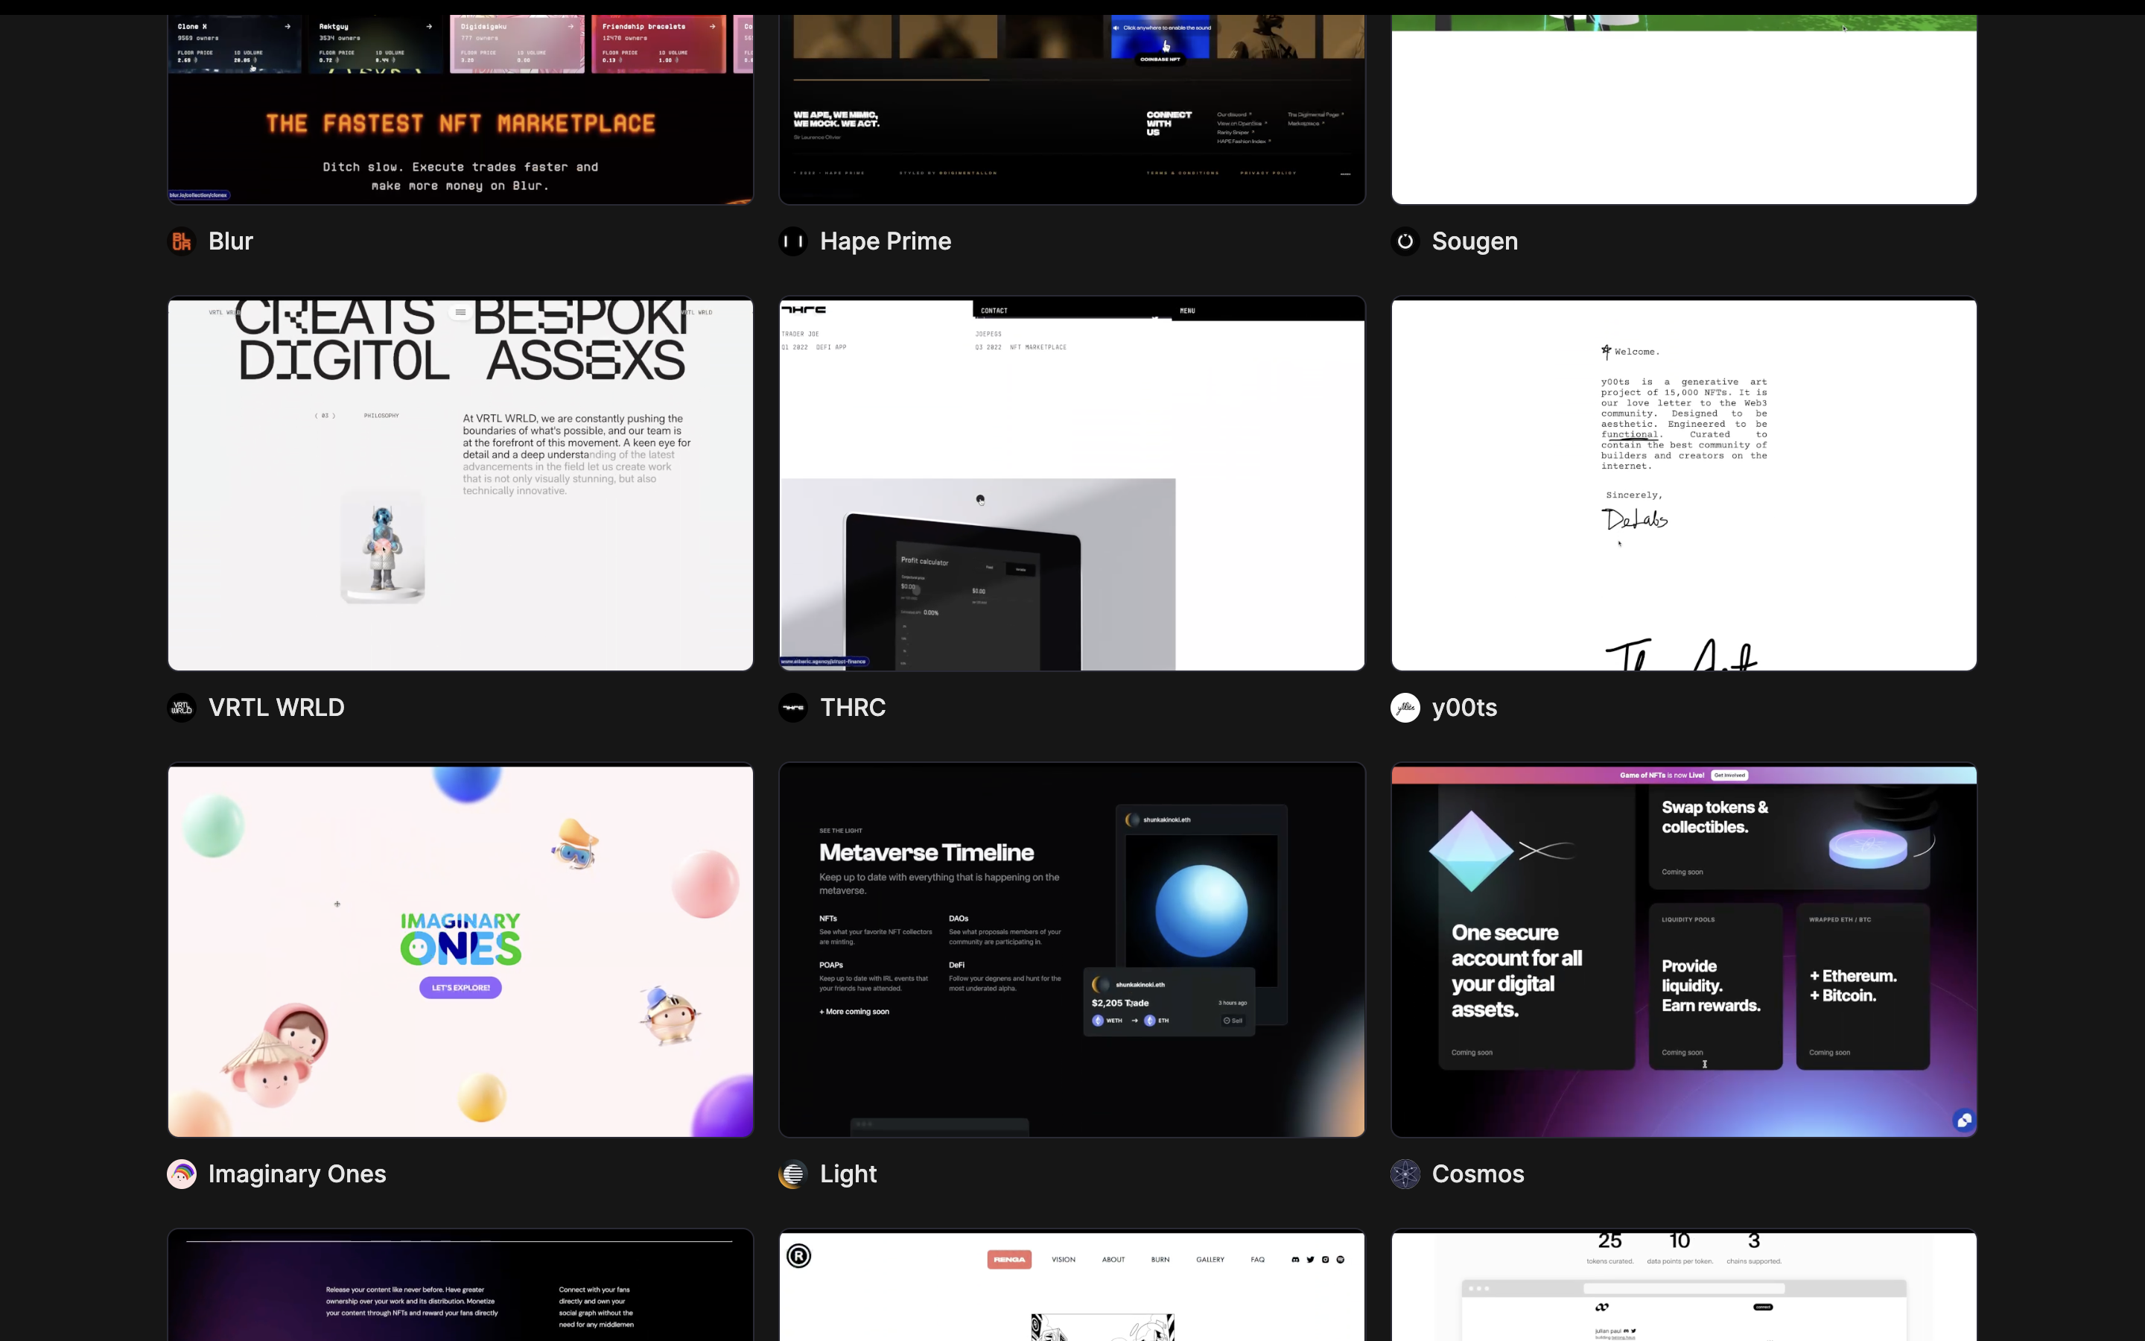The image size is (2145, 1341).
Task: Click the '+ More coming soon' text
Action: pos(854,1011)
